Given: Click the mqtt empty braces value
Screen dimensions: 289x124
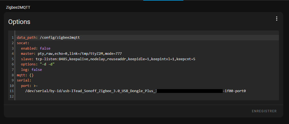Looking at the screenshot, I should click(x=31, y=75).
